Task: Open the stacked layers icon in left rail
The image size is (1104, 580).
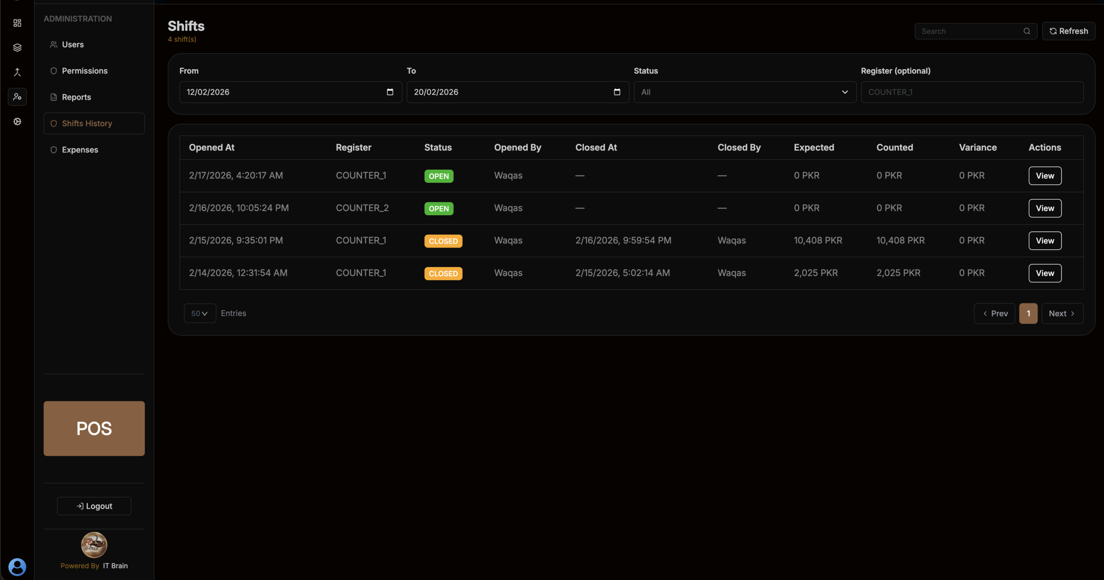Action: [17, 47]
